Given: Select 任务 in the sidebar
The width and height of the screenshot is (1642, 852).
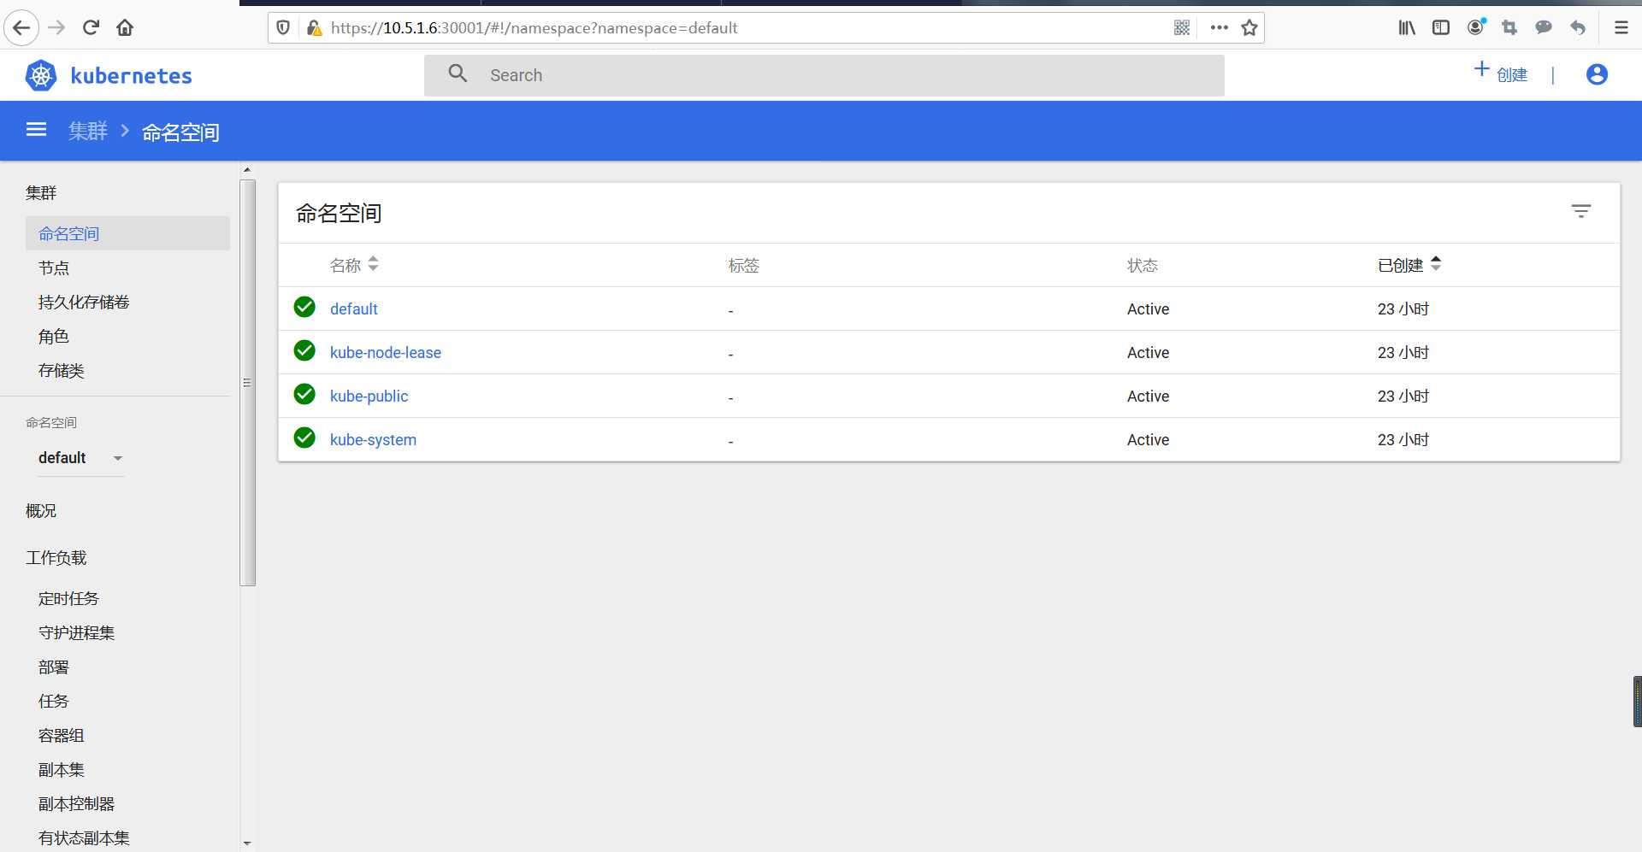Looking at the screenshot, I should (x=53, y=701).
